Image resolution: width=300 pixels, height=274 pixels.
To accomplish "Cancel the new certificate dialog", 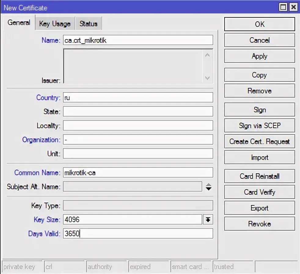I will (259, 40).
